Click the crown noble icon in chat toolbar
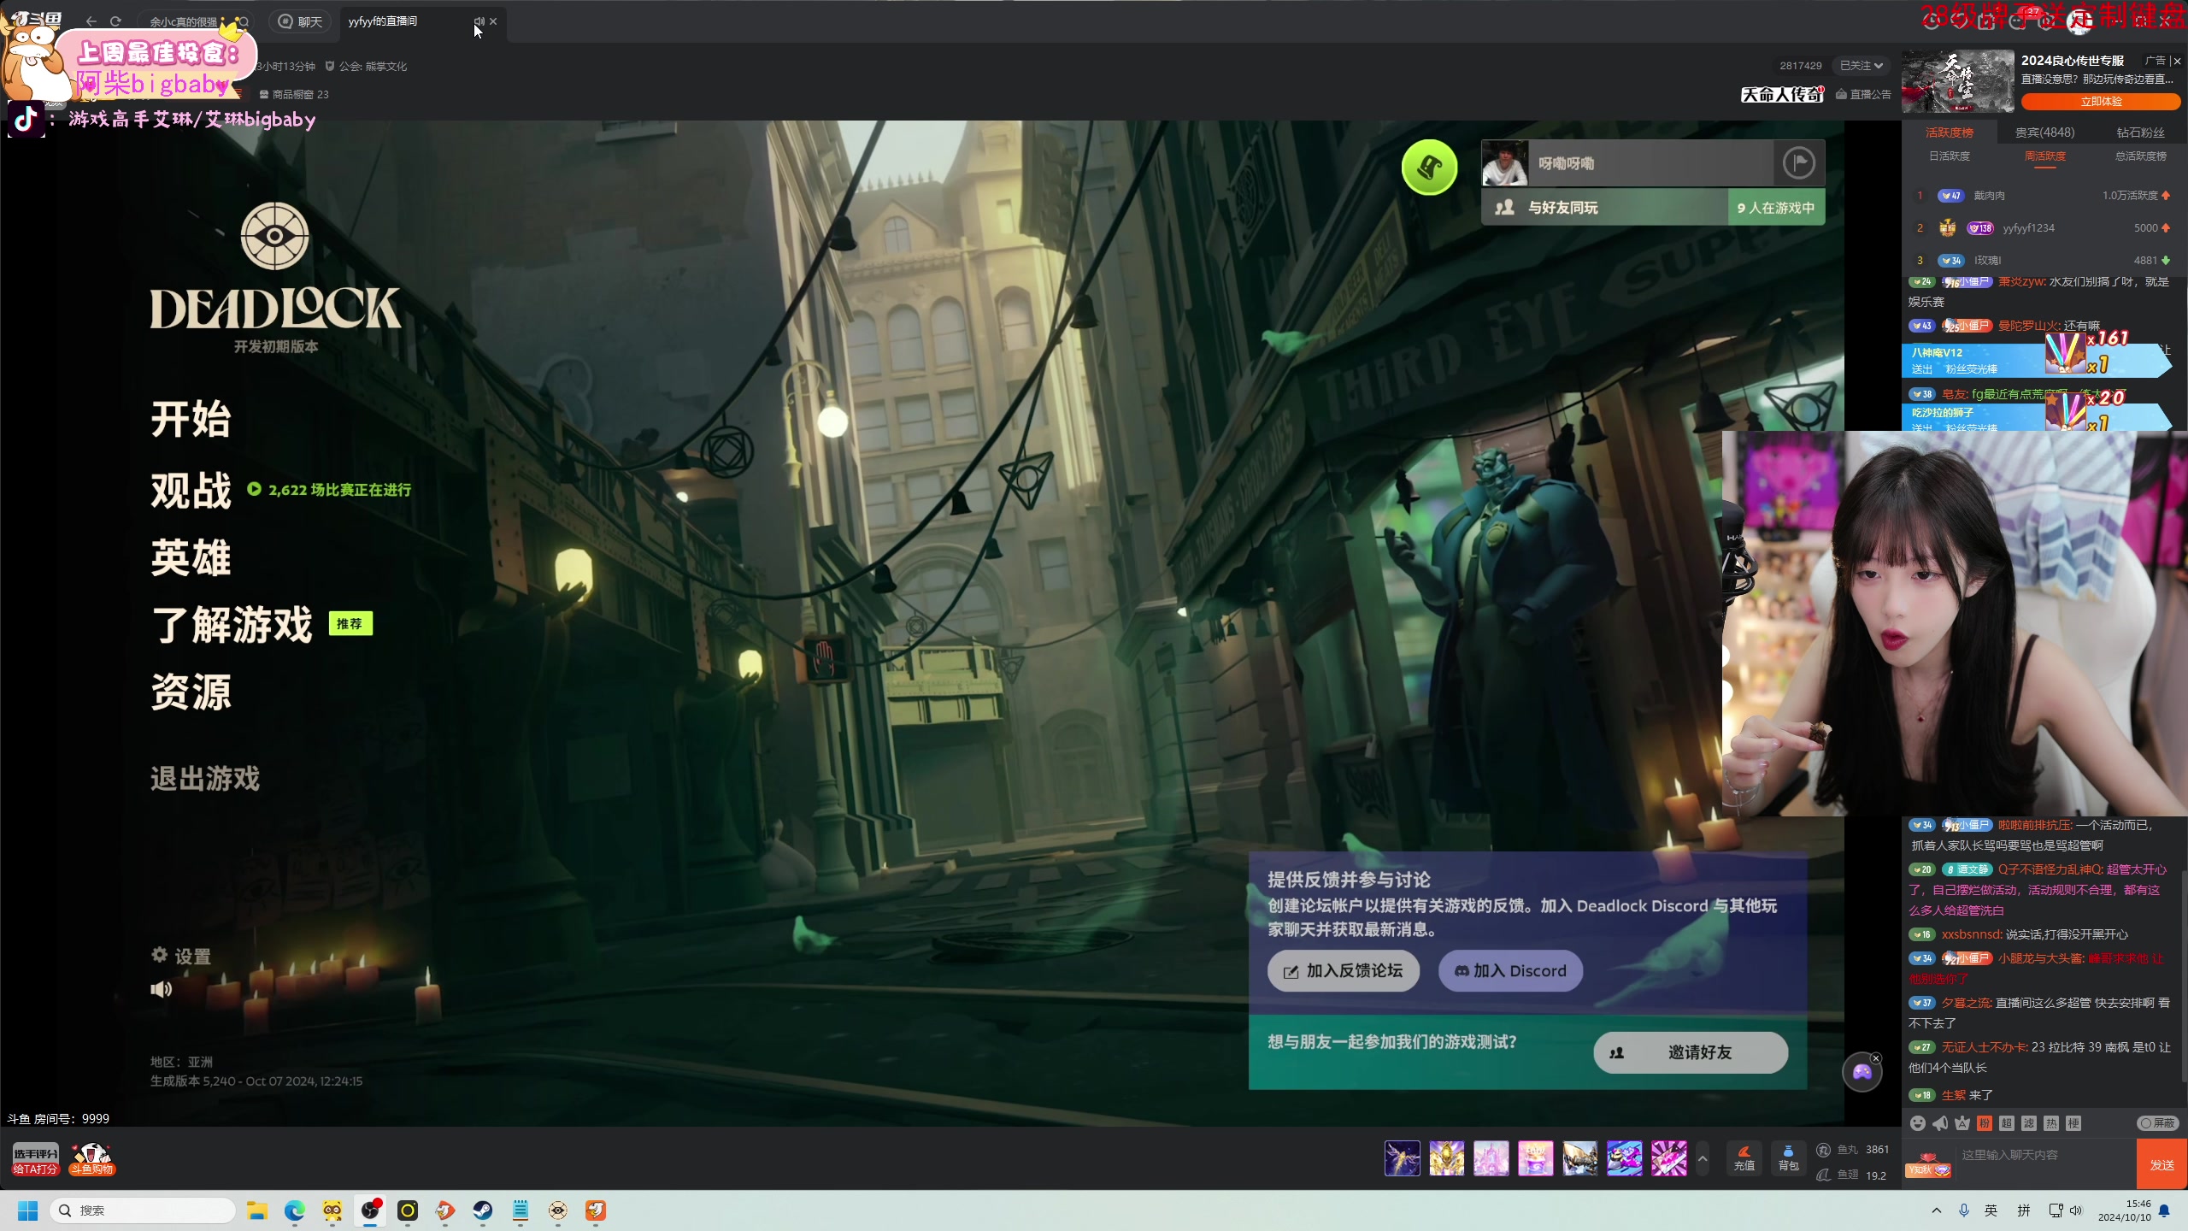The width and height of the screenshot is (2188, 1231). pos(1962,1123)
